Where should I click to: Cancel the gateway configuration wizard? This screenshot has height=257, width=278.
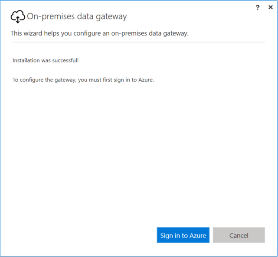[239, 235]
